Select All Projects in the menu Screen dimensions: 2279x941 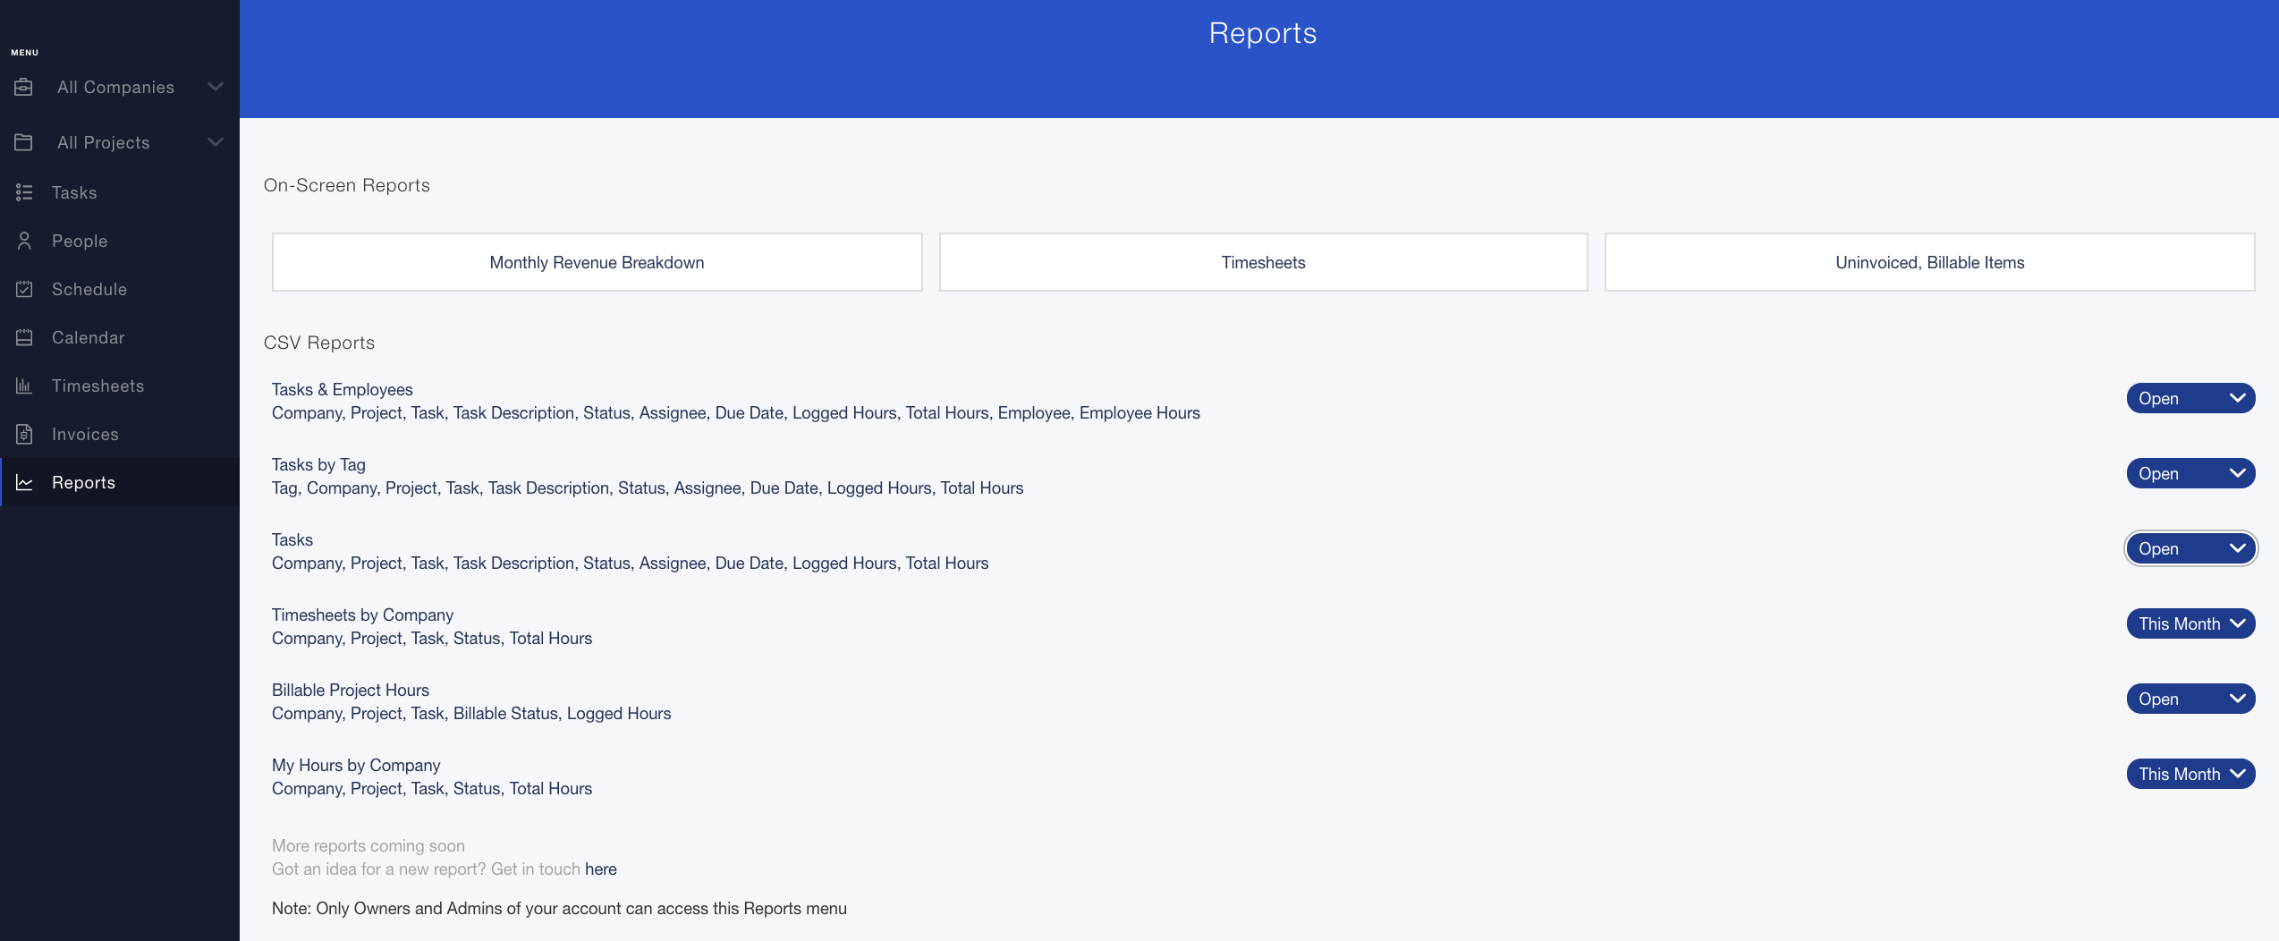point(120,142)
